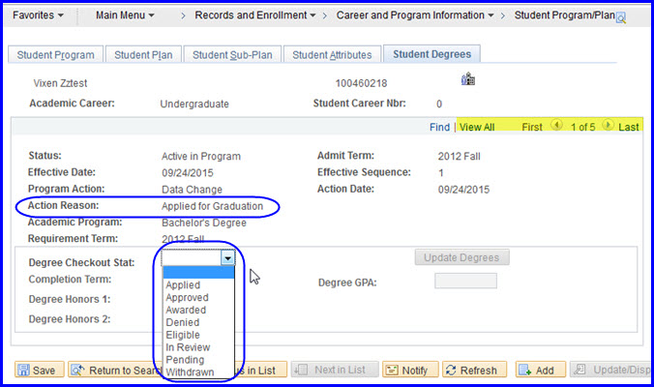The width and height of the screenshot is (654, 387).
Task: Switch to the Student Attributes tab
Action: point(332,54)
